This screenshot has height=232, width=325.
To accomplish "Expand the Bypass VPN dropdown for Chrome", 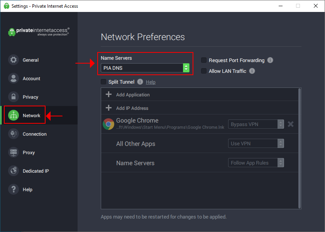I will coord(256,124).
